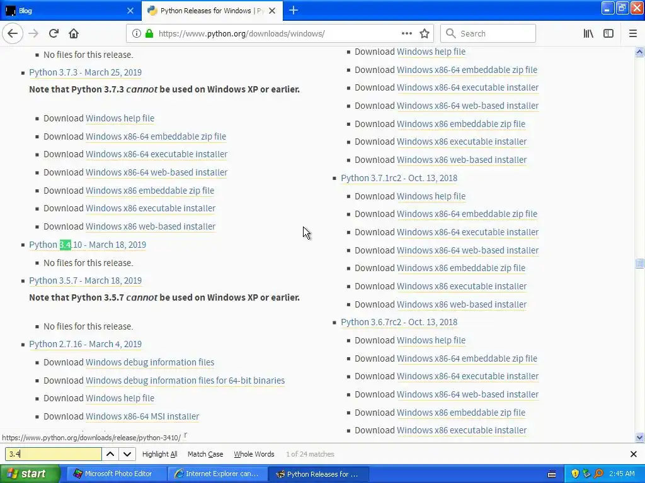Screen dimensions: 645x483
Task: Download x86 web-based installer under Python 3.7.3
Action: click(150, 226)
